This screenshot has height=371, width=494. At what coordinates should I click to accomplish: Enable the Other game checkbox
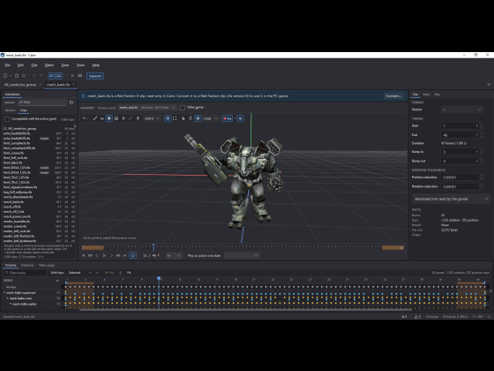pyautogui.click(x=182, y=108)
